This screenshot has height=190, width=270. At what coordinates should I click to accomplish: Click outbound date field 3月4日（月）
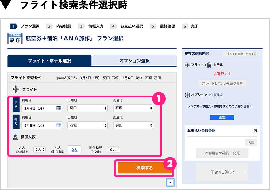click(x=38, y=108)
